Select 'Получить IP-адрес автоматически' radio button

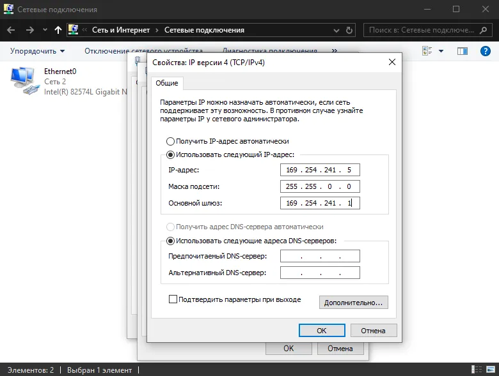click(171, 141)
